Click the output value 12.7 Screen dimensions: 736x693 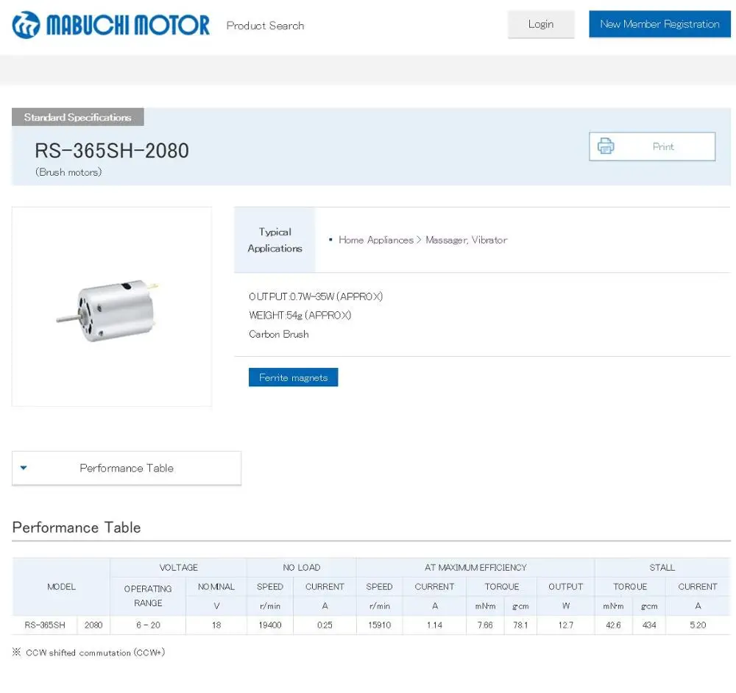[565, 625]
